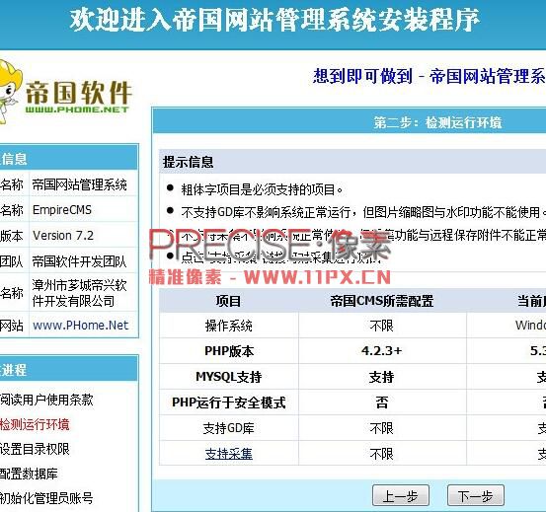The image size is (546, 512).
Task: Select 配置数据库 step in progress list
Action: [29, 474]
